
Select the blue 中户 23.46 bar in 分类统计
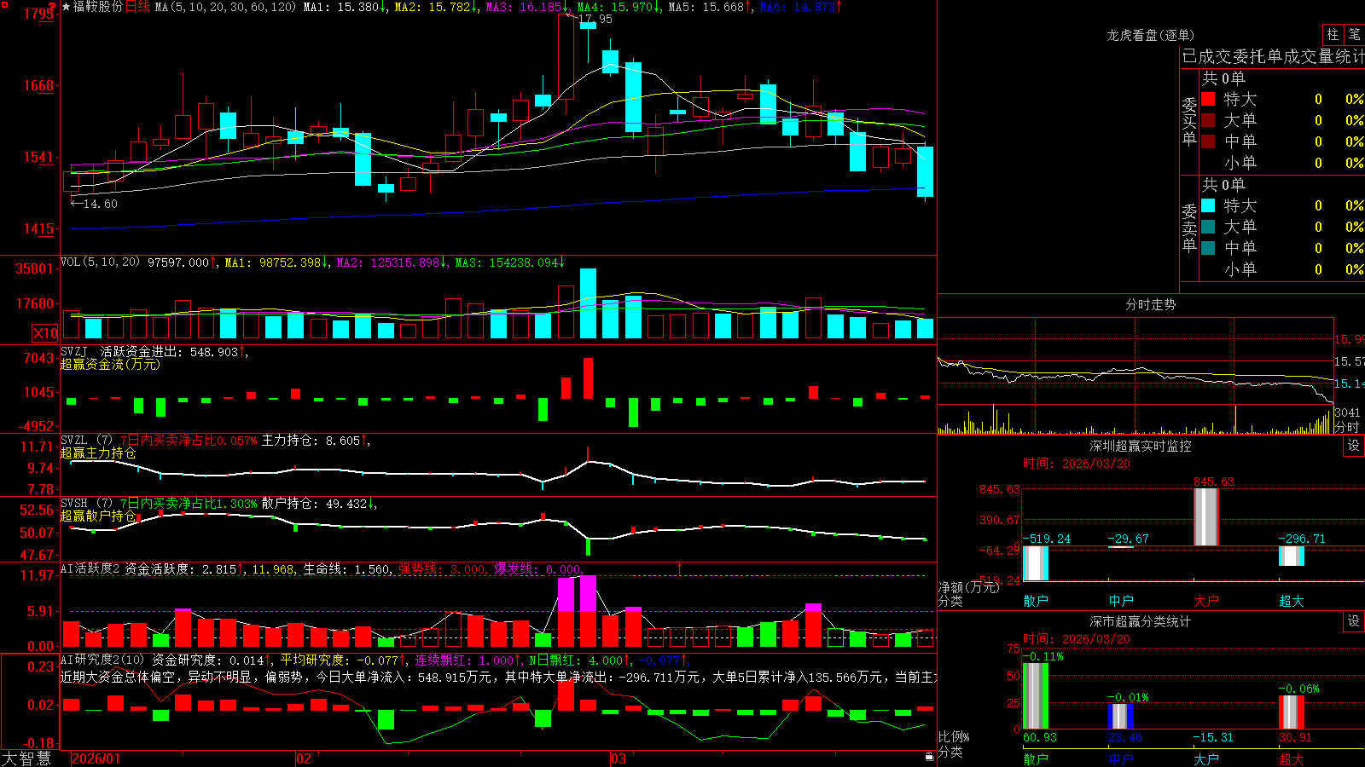pos(1120,716)
